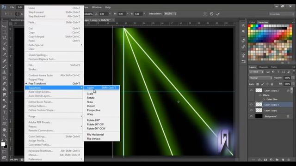Click the Delete Layer trash icon
Image resolution: width=296 pixels, height=166 pixels.
289,160
